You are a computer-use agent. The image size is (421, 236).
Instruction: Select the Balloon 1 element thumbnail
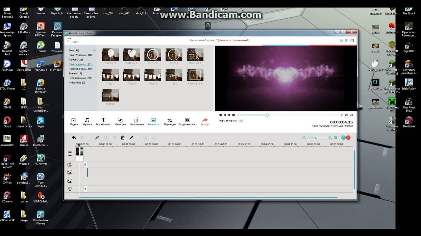111,55
